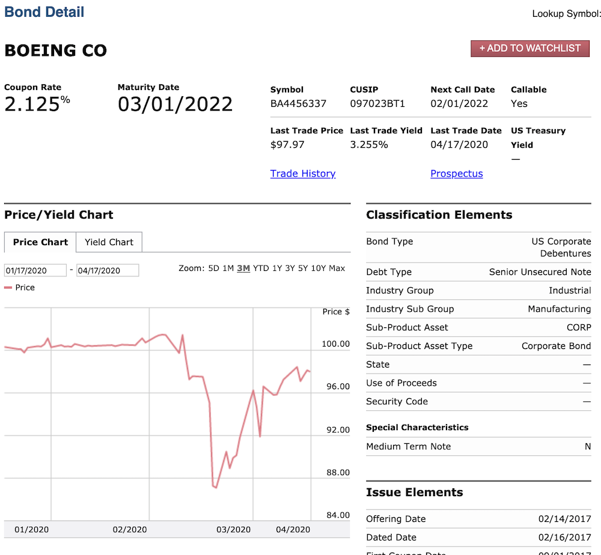Set chart zoom to 1Y
This screenshot has height=555, width=601.
(x=277, y=268)
